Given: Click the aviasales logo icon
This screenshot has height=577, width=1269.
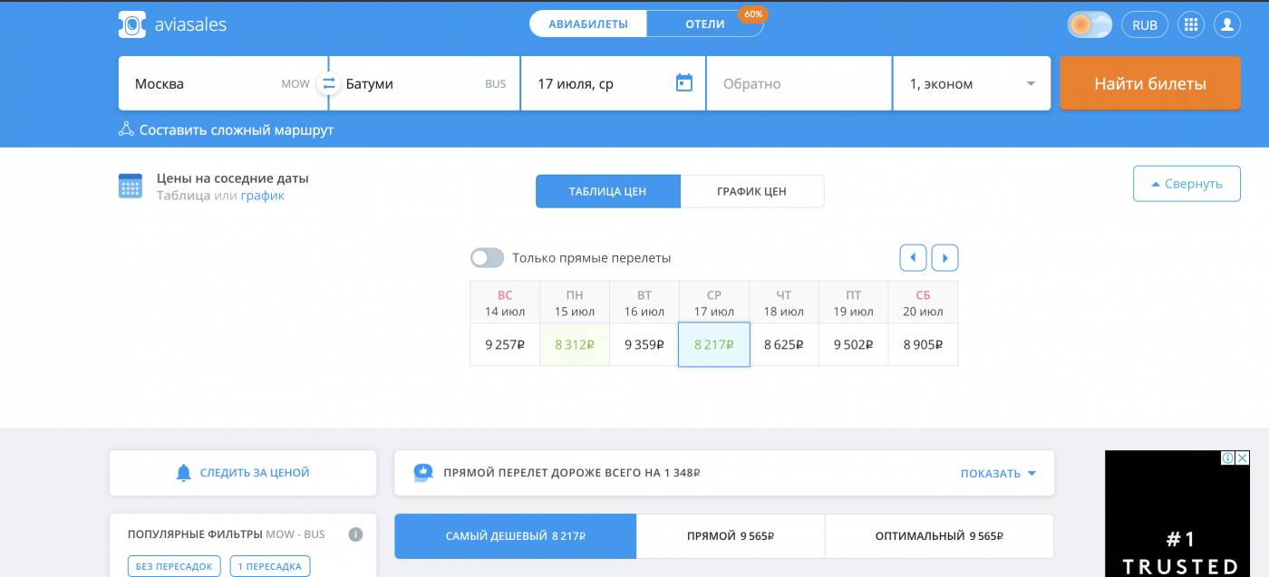Looking at the screenshot, I should [x=132, y=24].
